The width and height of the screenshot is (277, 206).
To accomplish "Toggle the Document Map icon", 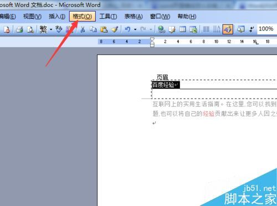I will pos(241,29).
